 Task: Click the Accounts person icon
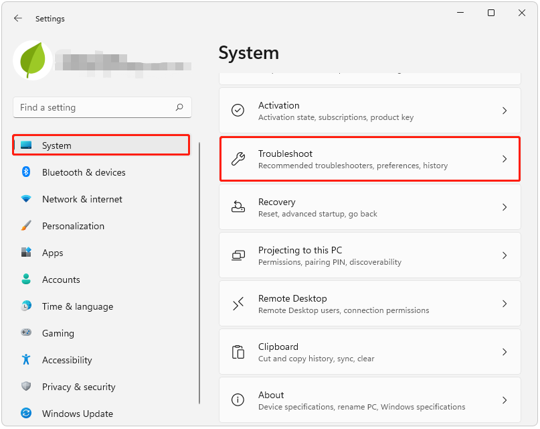tap(26, 279)
